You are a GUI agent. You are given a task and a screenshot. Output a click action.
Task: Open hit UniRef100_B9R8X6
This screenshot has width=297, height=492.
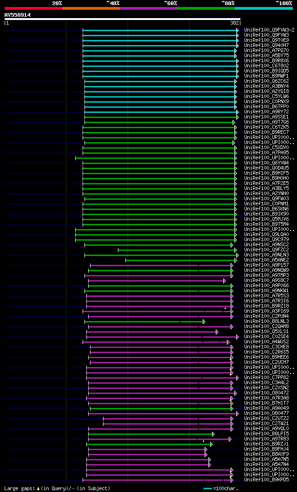(267, 61)
